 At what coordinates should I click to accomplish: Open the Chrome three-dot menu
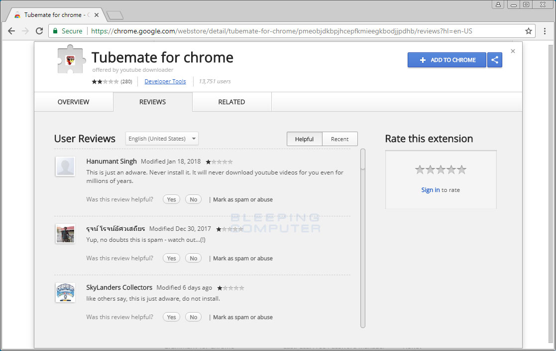(x=545, y=31)
